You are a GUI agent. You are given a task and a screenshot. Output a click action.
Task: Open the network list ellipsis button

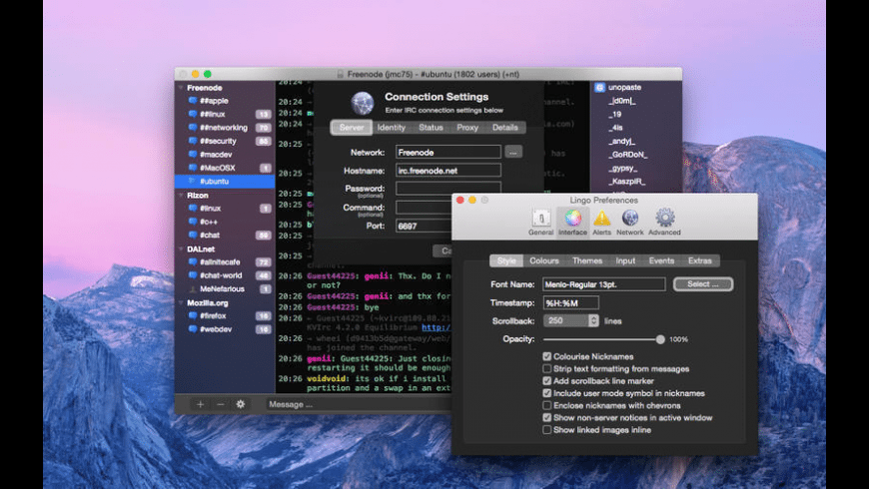[513, 152]
